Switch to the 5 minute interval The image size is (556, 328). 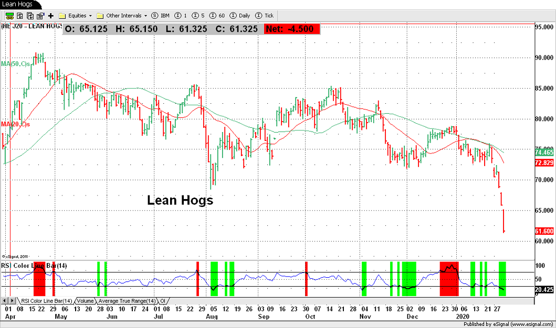coord(198,16)
